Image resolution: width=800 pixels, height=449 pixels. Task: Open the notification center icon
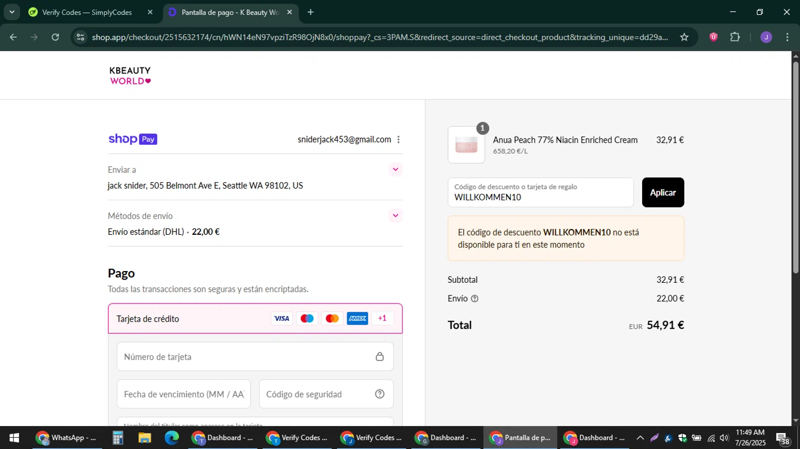click(783, 438)
